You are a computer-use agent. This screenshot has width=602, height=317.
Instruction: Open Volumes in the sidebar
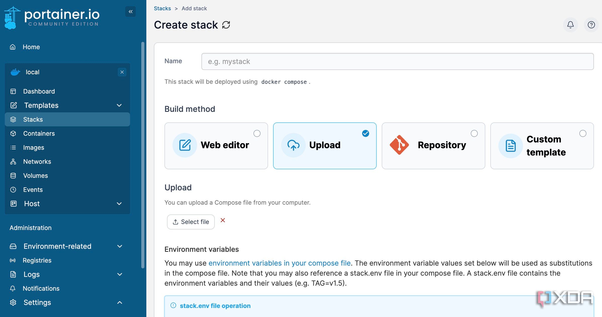(x=67, y=176)
